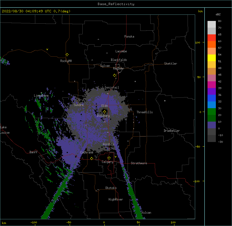
Task: Click the green 30 dBZ legend swatch
Action: pos(212,111)
